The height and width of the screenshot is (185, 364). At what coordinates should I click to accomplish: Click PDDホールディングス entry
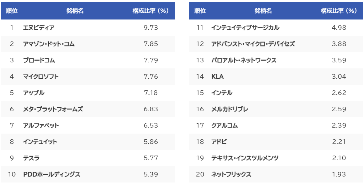click(51, 174)
